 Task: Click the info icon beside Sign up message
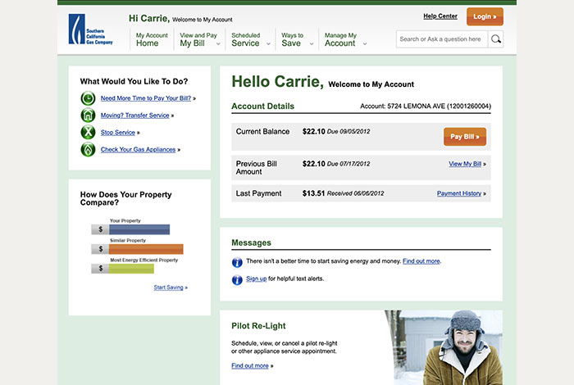[x=237, y=279]
